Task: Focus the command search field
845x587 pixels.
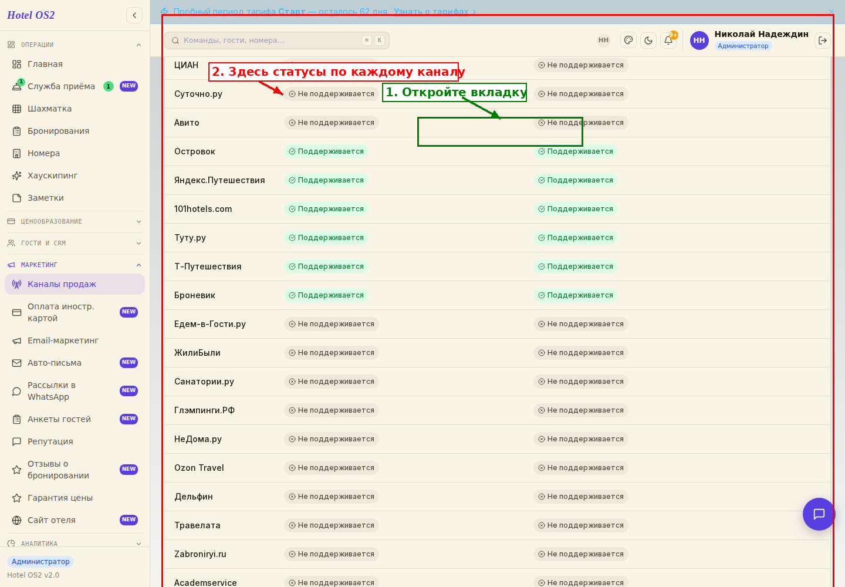Action: click(x=277, y=41)
